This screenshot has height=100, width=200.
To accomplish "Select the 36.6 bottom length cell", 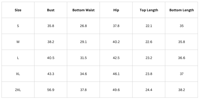I will click(x=181, y=58).
